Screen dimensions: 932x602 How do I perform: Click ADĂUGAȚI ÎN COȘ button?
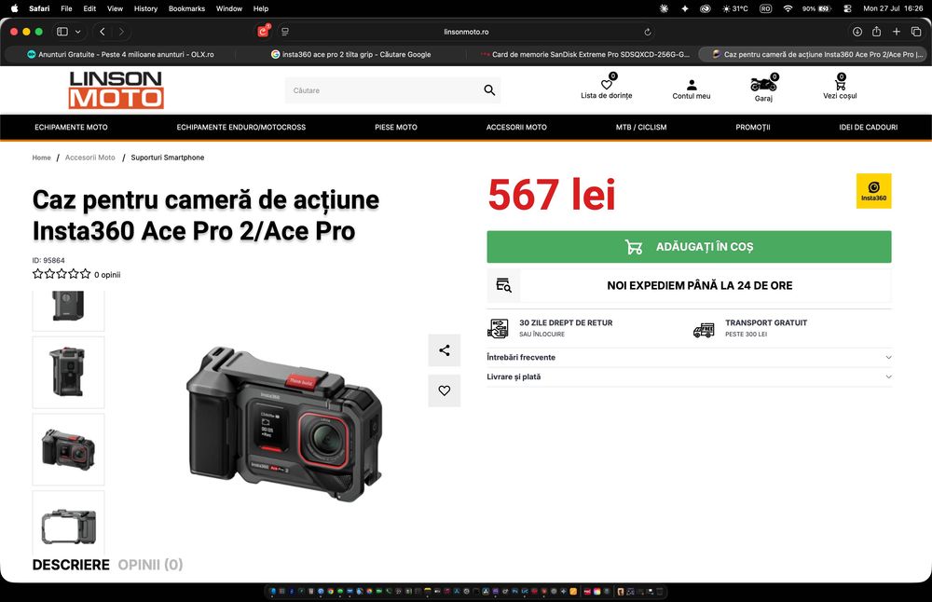(689, 247)
